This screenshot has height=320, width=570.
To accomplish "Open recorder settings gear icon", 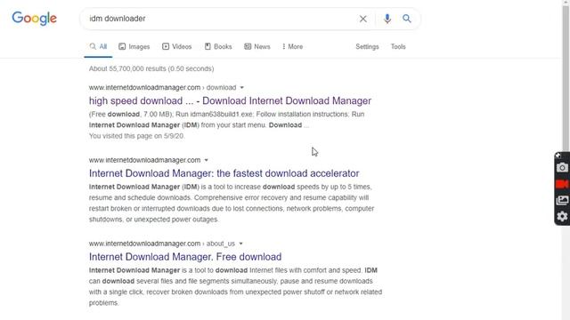I will tap(562, 217).
